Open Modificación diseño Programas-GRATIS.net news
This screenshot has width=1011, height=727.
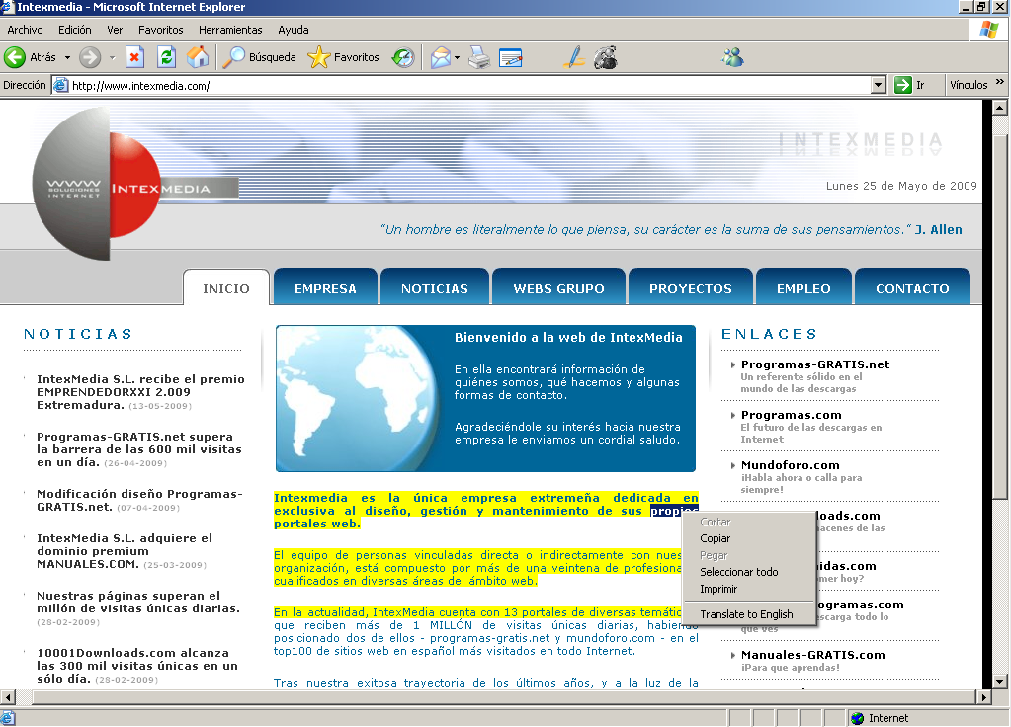point(139,500)
